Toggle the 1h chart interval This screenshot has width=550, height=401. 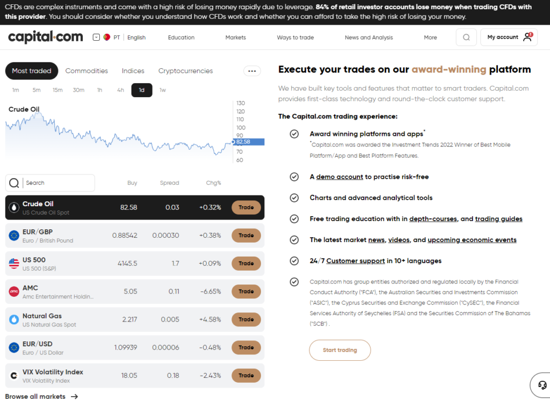tap(99, 90)
